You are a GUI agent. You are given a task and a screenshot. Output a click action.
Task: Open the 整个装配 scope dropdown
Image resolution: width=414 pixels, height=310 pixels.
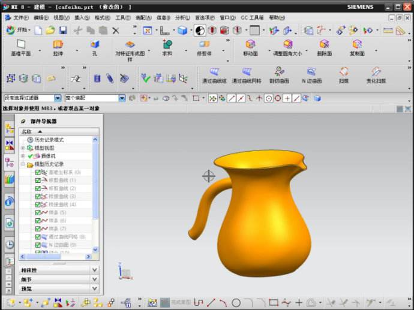122,98
